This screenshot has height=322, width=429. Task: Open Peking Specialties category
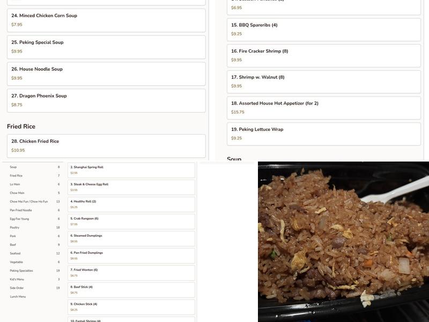click(21, 270)
